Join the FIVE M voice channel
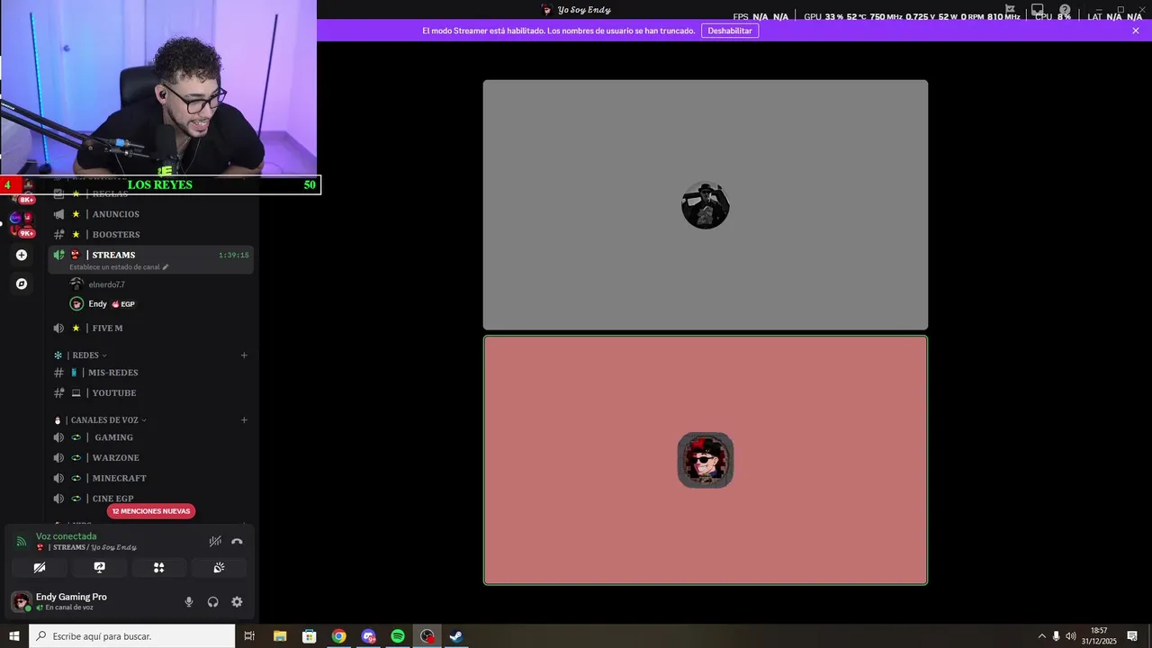This screenshot has height=648, width=1152. [x=150, y=328]
